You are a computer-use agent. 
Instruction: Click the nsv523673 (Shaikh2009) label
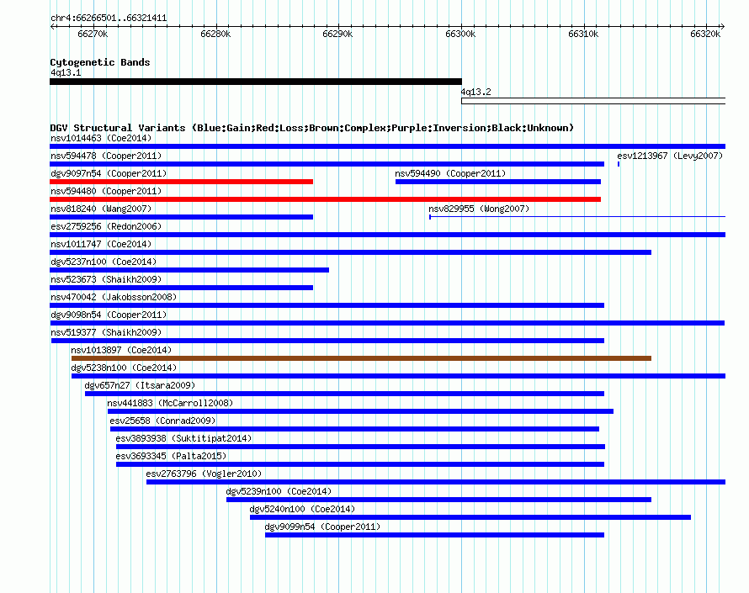tap(106, 280)
